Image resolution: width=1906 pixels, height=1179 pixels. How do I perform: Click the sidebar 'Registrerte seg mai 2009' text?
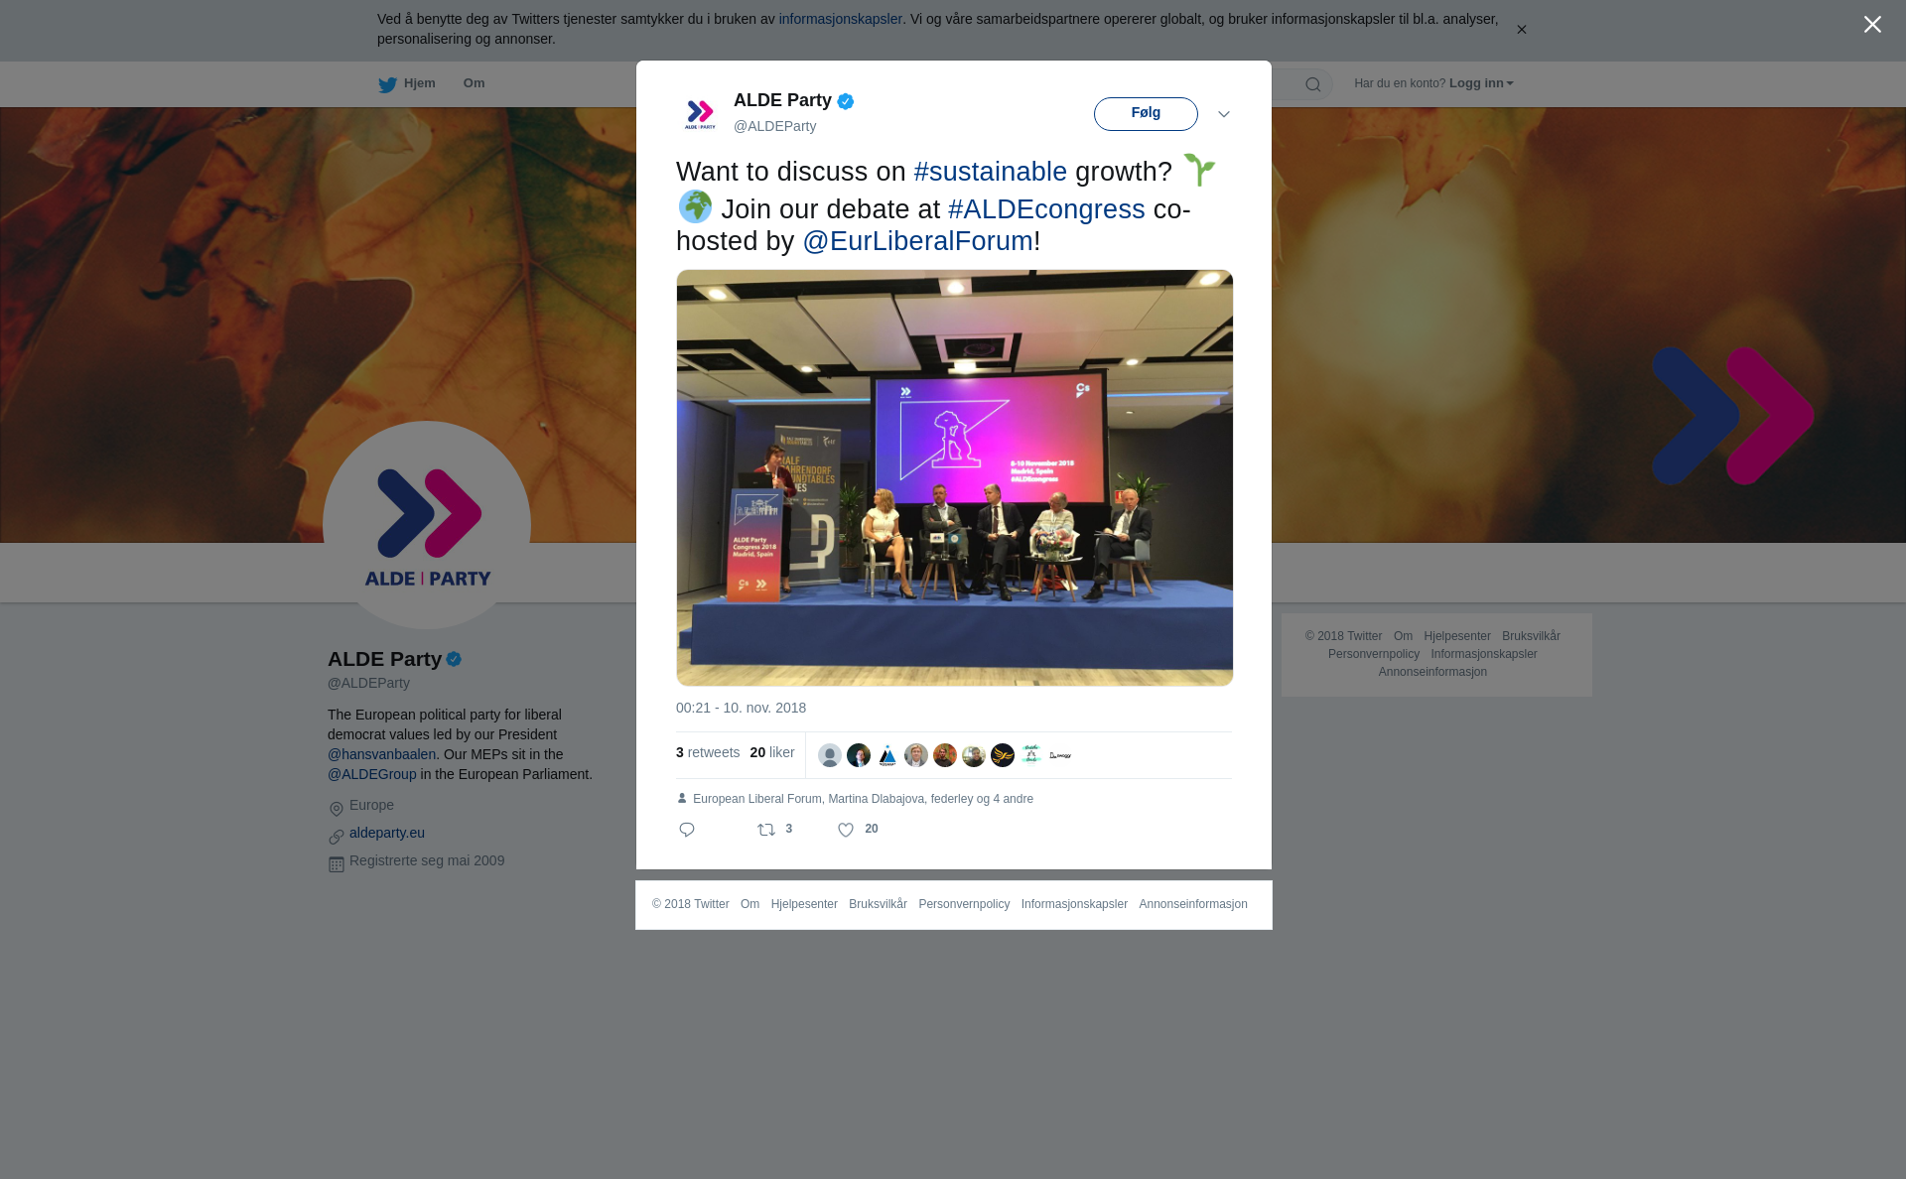[427, 860]
